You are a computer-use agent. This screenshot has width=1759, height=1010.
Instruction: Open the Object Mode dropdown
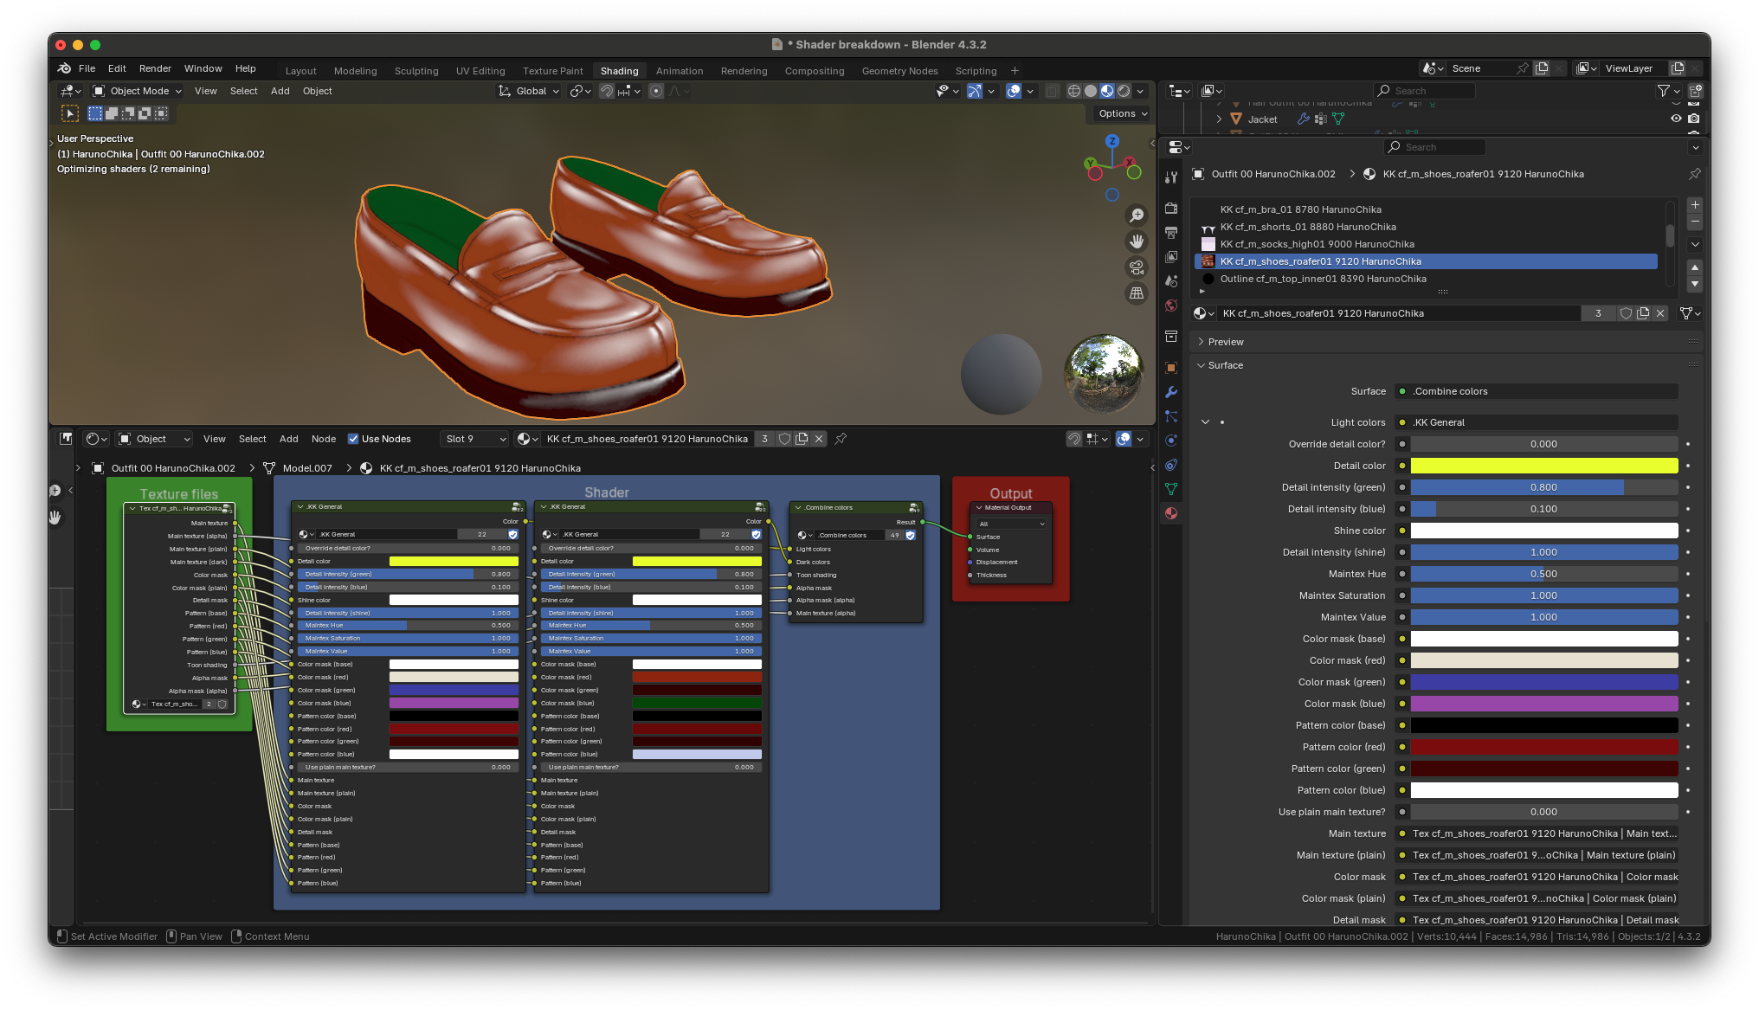point(137,91)
